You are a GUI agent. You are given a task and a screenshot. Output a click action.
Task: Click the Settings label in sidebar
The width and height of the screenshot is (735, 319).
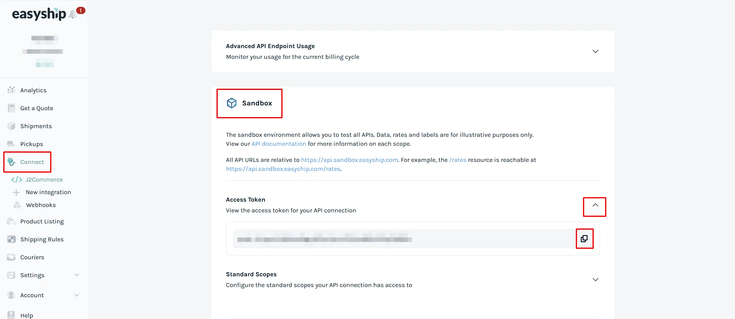click(x=32, y=275)
